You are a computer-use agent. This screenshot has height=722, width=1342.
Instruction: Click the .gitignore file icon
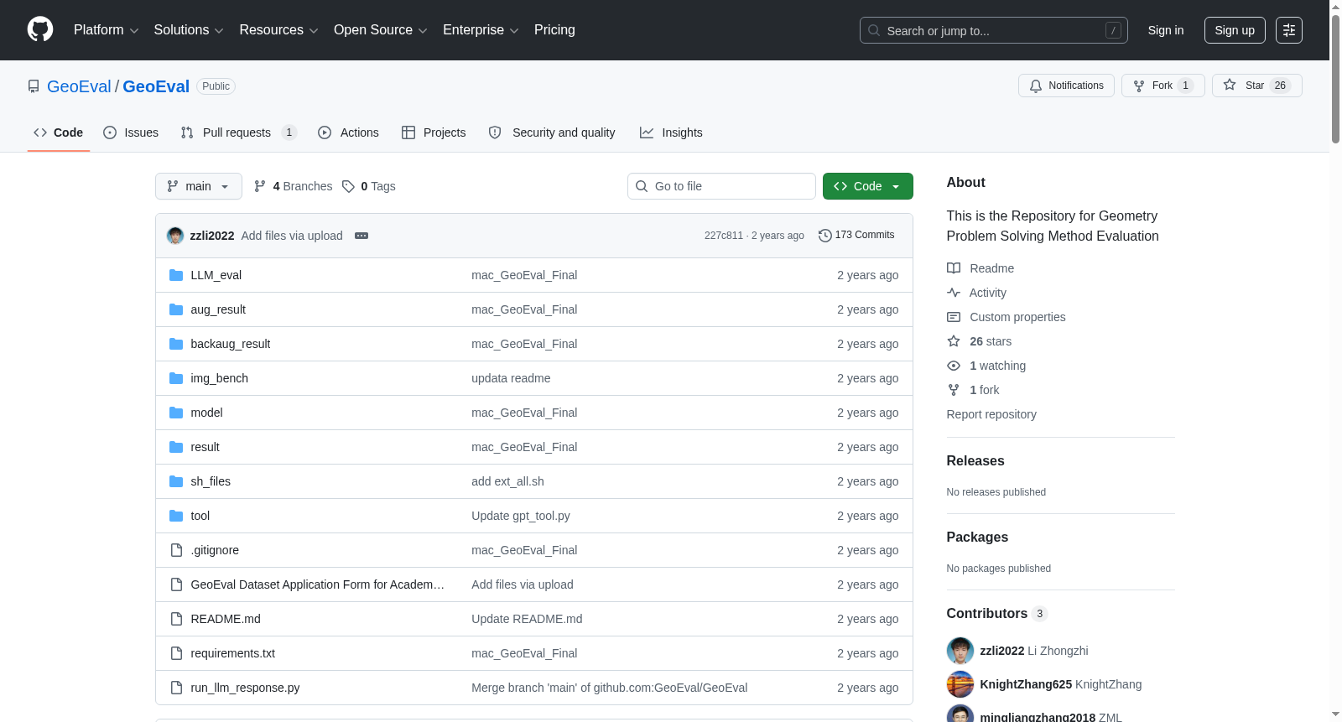pyautogui.click(x=176, y=550)
